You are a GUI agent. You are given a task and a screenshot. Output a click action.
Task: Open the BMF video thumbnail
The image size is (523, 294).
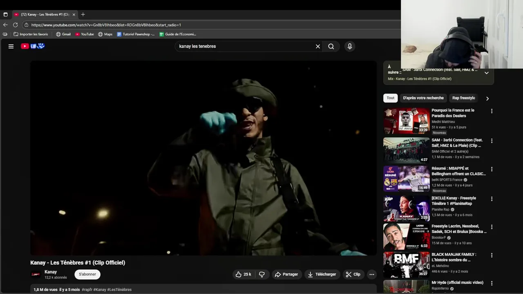pos(406,265)
